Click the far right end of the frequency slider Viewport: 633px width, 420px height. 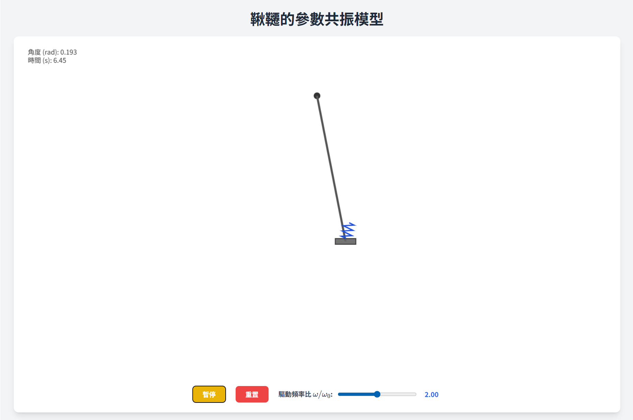coord(416,394)
